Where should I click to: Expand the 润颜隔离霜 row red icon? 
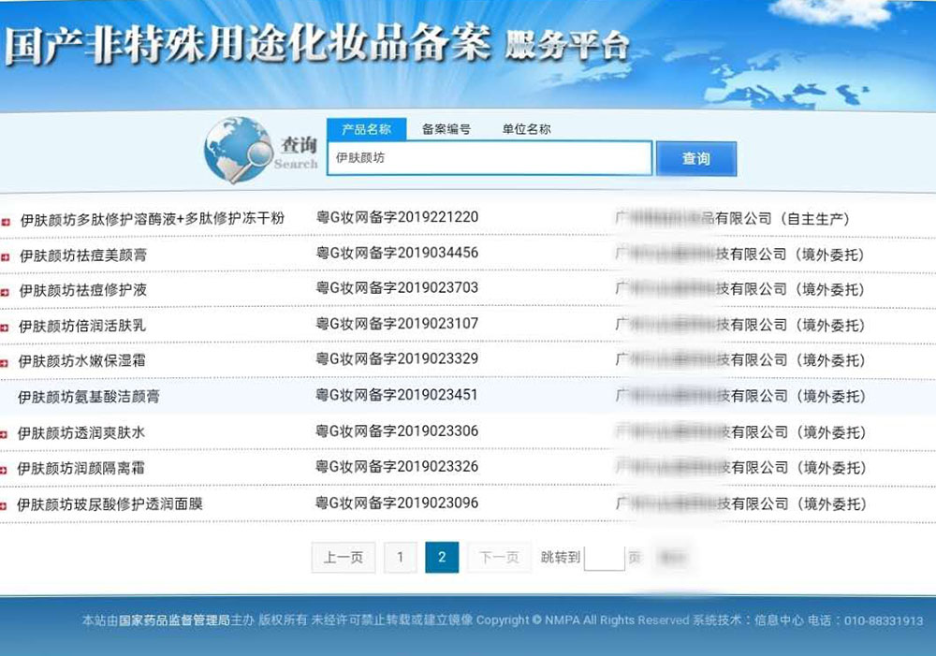[4, 471]
